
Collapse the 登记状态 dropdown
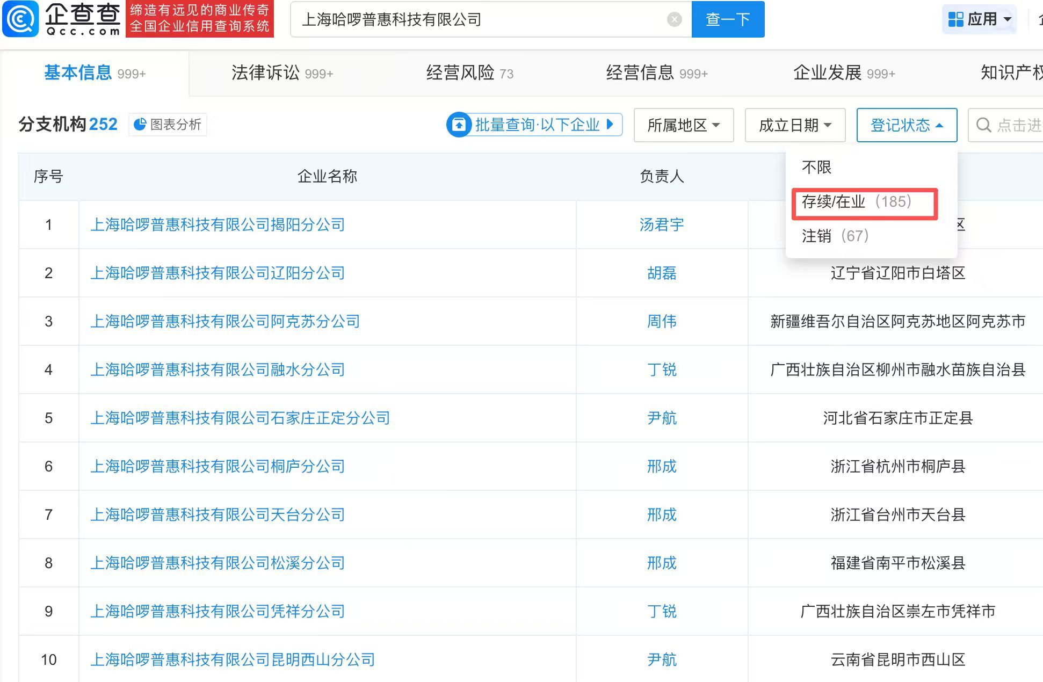(907, 125)
